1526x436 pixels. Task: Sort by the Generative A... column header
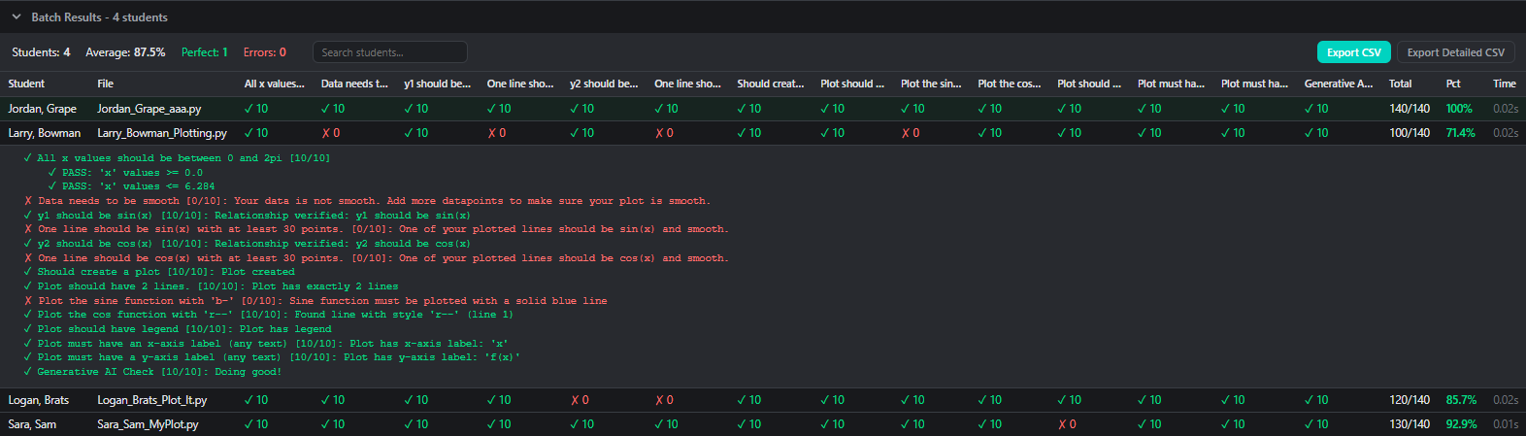pyautogui.click(x=1339, y=84)
